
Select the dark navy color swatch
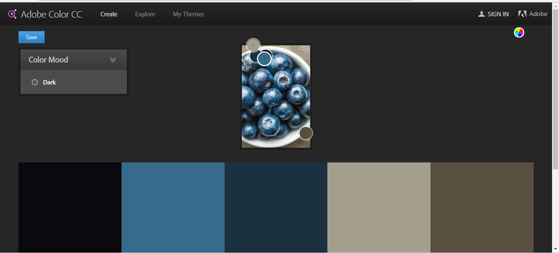276,207
